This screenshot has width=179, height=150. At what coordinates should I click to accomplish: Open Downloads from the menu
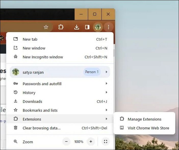32,101
